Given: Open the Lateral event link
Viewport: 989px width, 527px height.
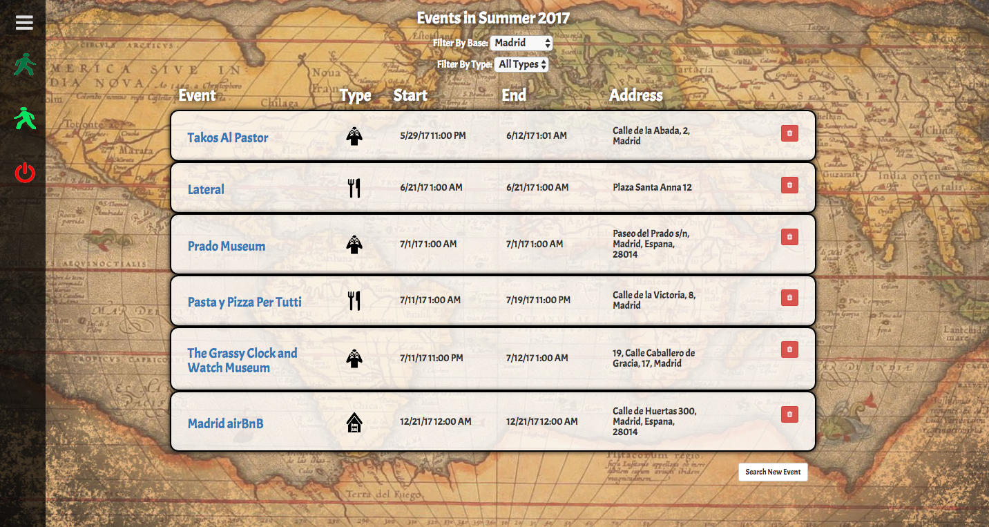Looking at the screenshot, I should coord(206,189).
